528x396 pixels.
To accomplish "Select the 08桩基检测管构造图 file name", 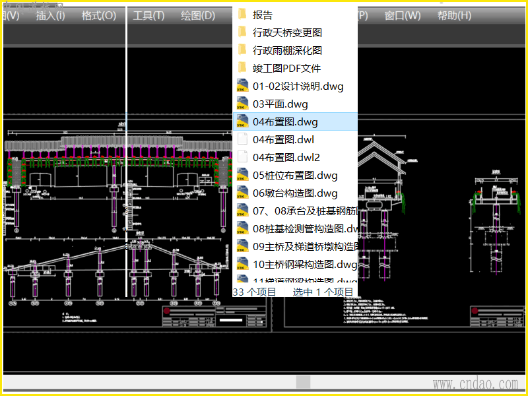I will coord(305,229).
